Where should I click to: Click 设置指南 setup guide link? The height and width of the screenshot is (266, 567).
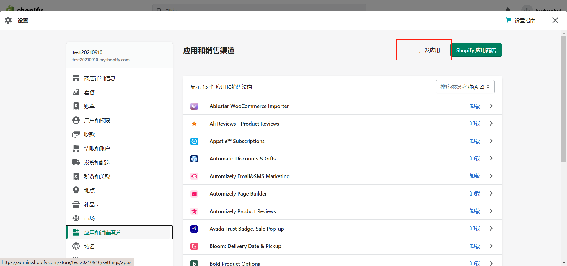pos(525,20)
